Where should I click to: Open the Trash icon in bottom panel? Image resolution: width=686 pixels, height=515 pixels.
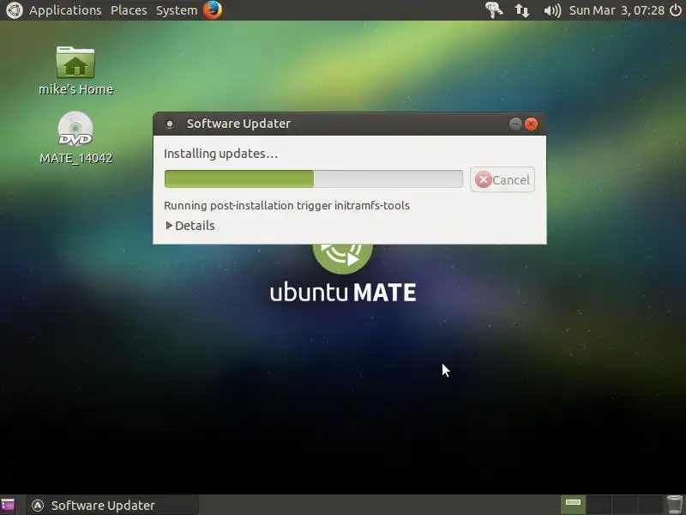pos(674,505)
